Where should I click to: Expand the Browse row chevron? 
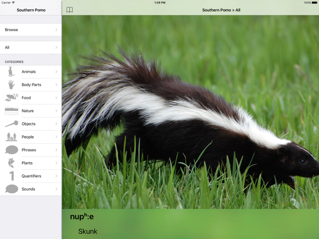click(x=57, y=29)
